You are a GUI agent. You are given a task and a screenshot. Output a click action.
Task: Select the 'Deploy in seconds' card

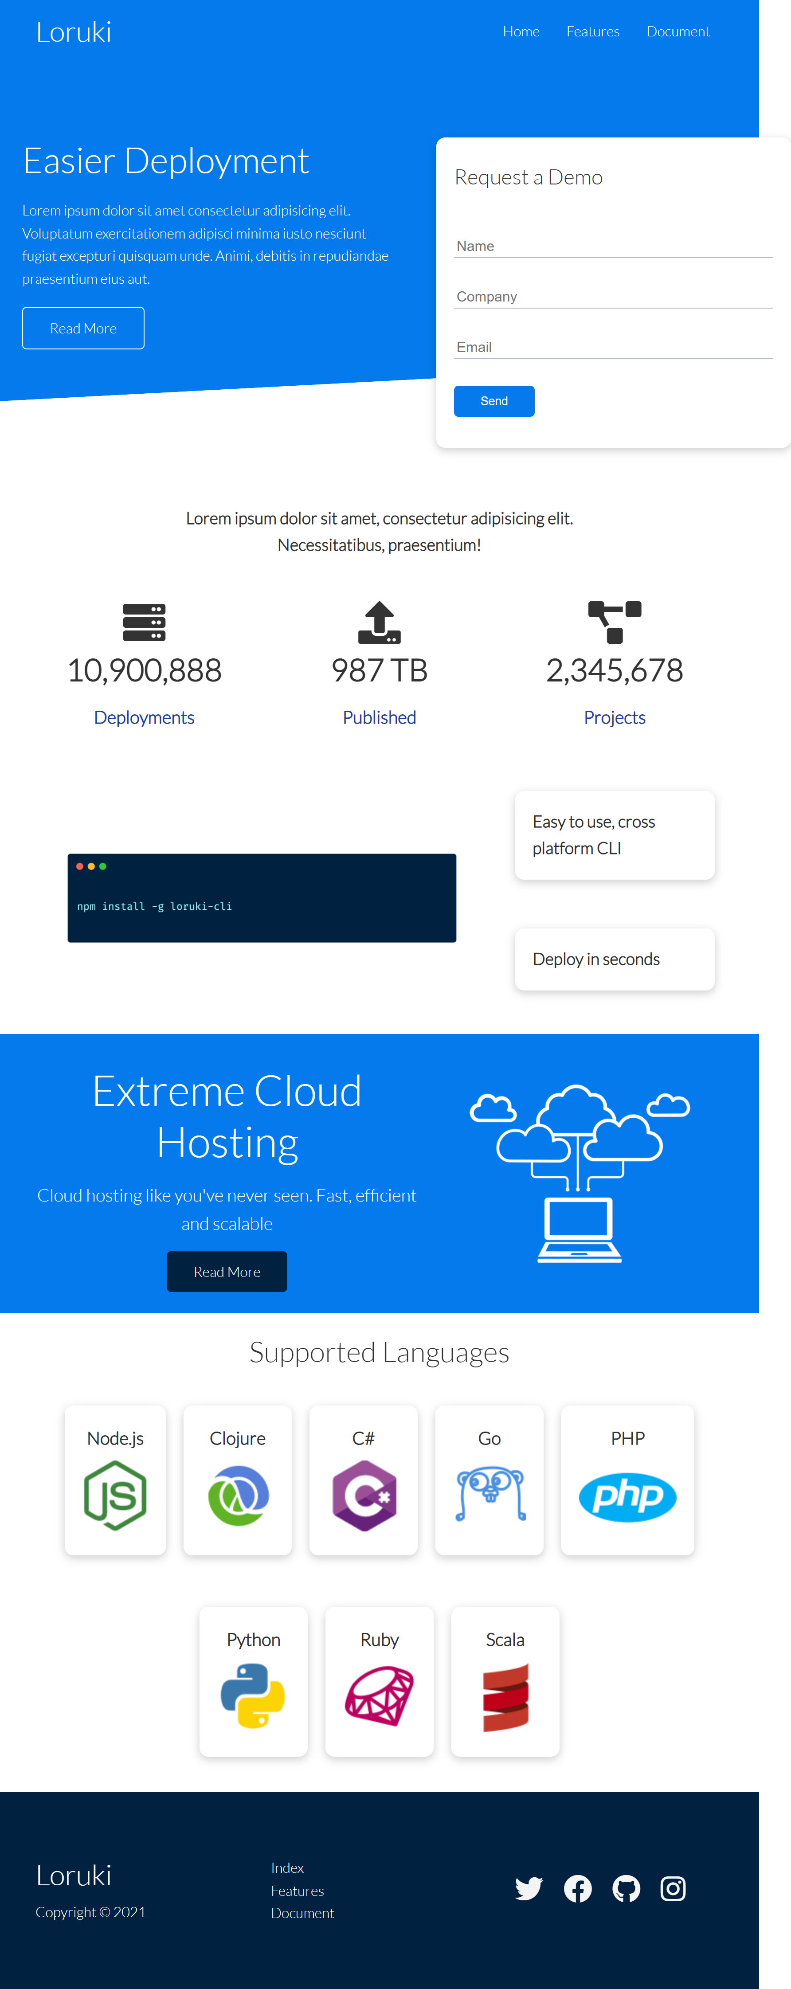pos(615,960)
